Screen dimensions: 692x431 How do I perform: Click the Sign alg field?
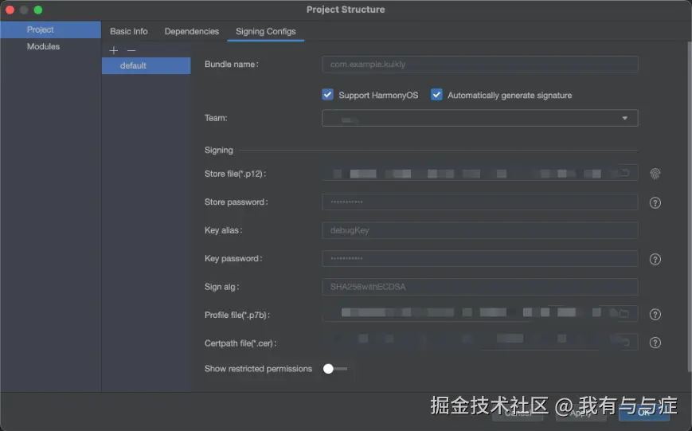click(479, 287)
